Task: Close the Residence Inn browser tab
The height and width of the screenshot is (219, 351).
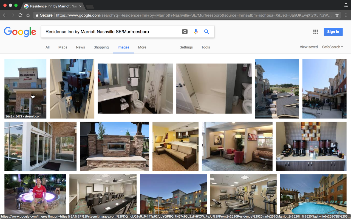Action: coord(80,6)
